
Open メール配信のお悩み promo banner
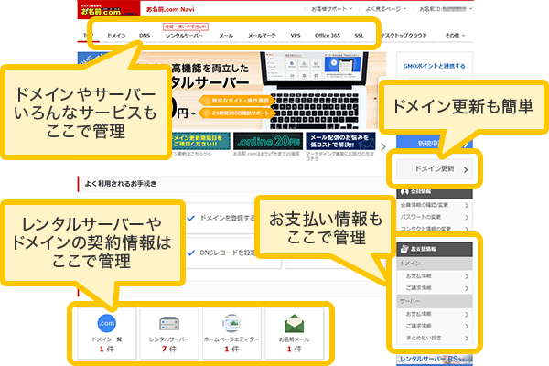340,141
